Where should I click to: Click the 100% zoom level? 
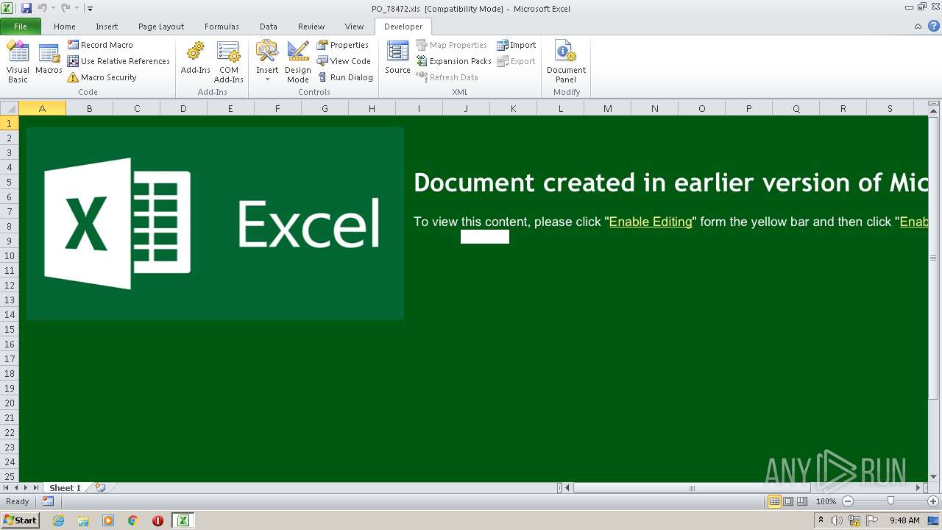[826, 501]
